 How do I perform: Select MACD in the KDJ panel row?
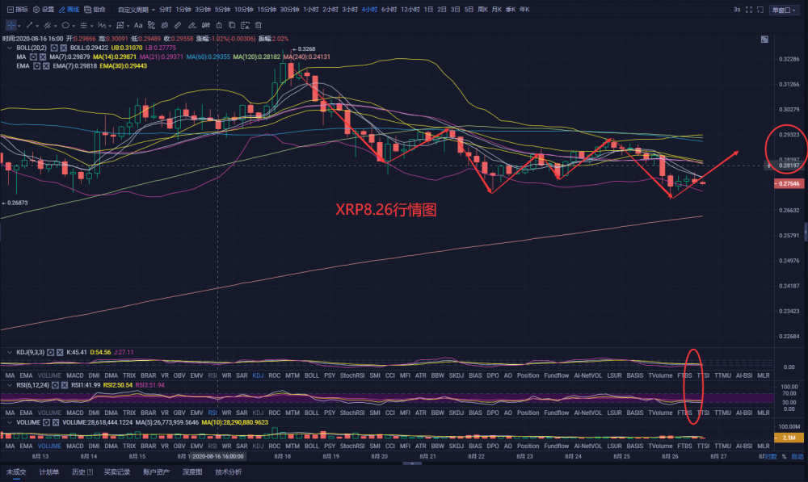[x=74, y=376]
